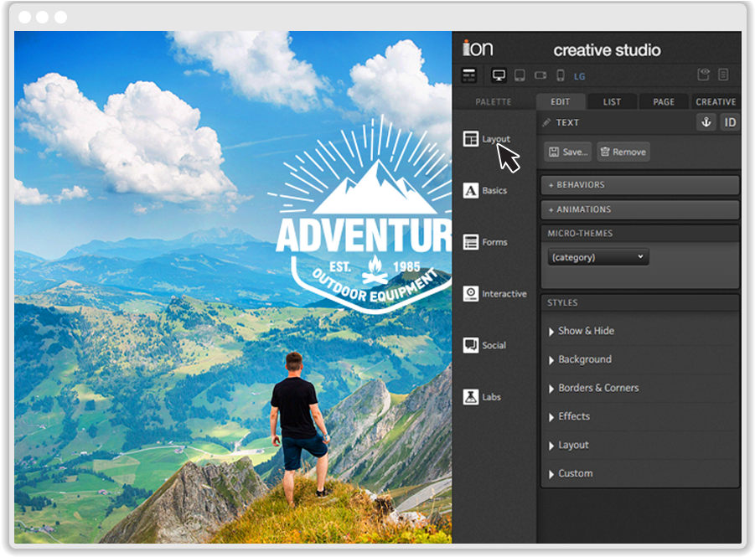Open the Interactive palette category
The image size is (755, 557).
[x=497, y=293]
